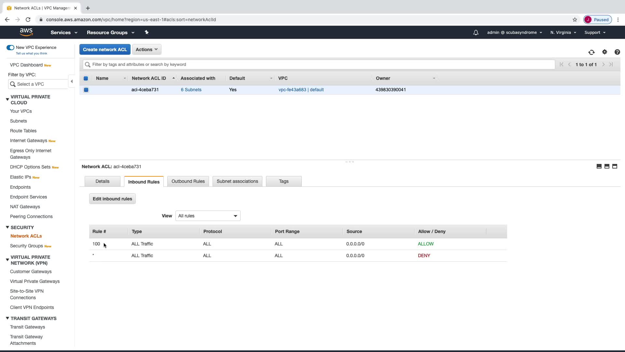Open the Actions dropdown
This screenshot has width=625, height=352.
point(146,50)
